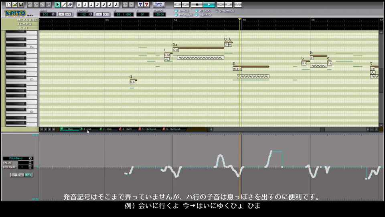Switch to the 2 : sub track tab
Screen dimensions: 385x217
(x=89, y=129)
